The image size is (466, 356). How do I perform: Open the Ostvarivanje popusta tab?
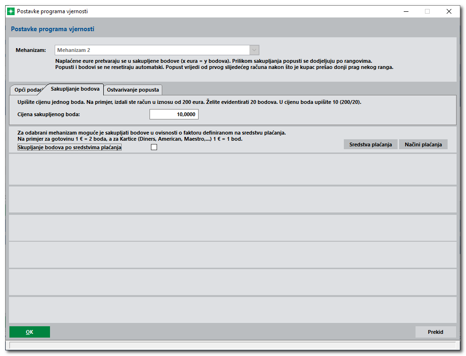[x=133, y=90]
